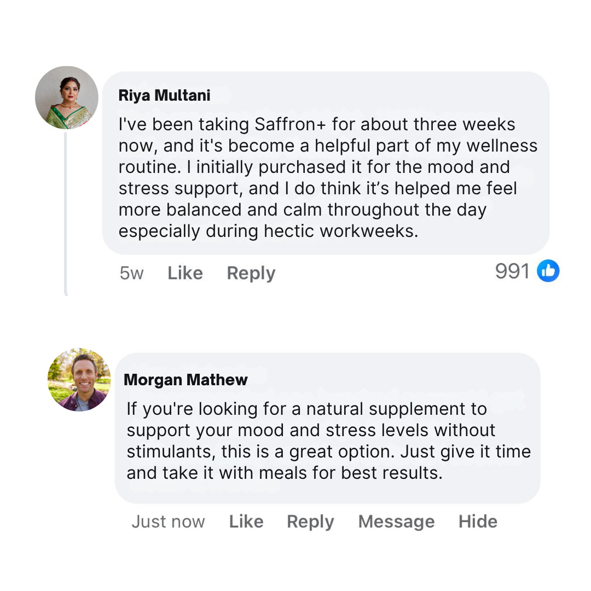Click the 'especially during hectic workweeks' line
This screenshot has height=591, width=591.
click(268, 231)
